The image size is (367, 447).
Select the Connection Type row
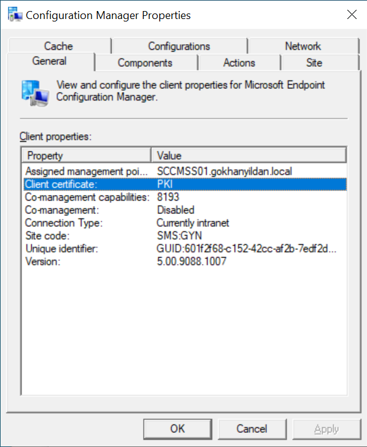(185, 223)
